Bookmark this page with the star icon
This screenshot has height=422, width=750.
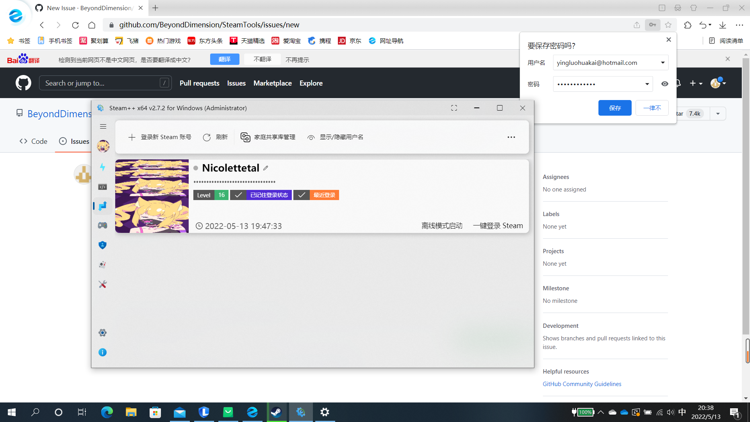point(668,25)
